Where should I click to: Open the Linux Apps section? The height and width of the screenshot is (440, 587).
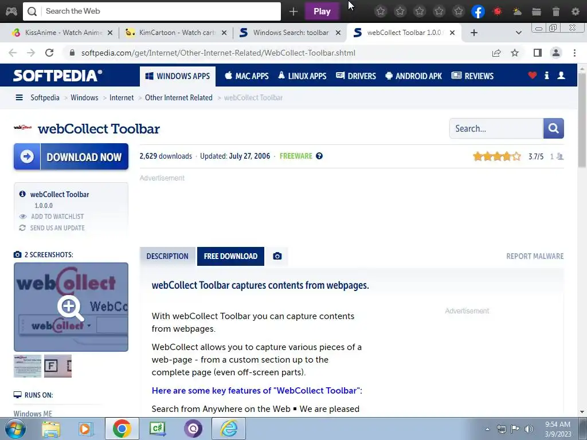pyautogui.click(x=302, y=76)
